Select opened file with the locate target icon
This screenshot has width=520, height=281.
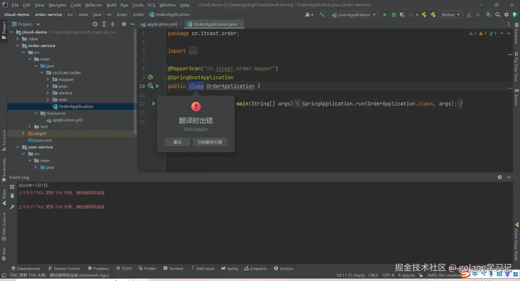[x=95, y=24]
